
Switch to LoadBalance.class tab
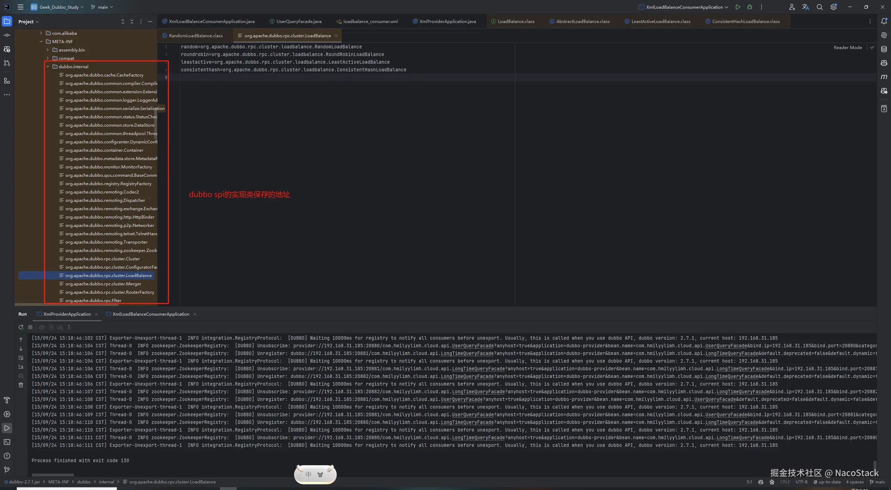click(x=516, y=21)
